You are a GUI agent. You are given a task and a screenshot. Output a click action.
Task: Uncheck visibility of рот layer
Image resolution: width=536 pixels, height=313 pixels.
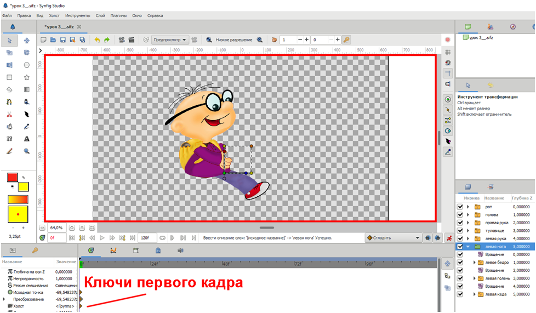(x=460, y=207)
